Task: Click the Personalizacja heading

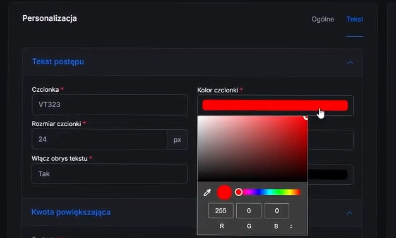Action: click(x=49, y=18)
